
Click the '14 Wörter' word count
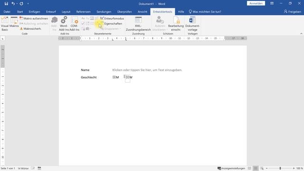point(23,168)
